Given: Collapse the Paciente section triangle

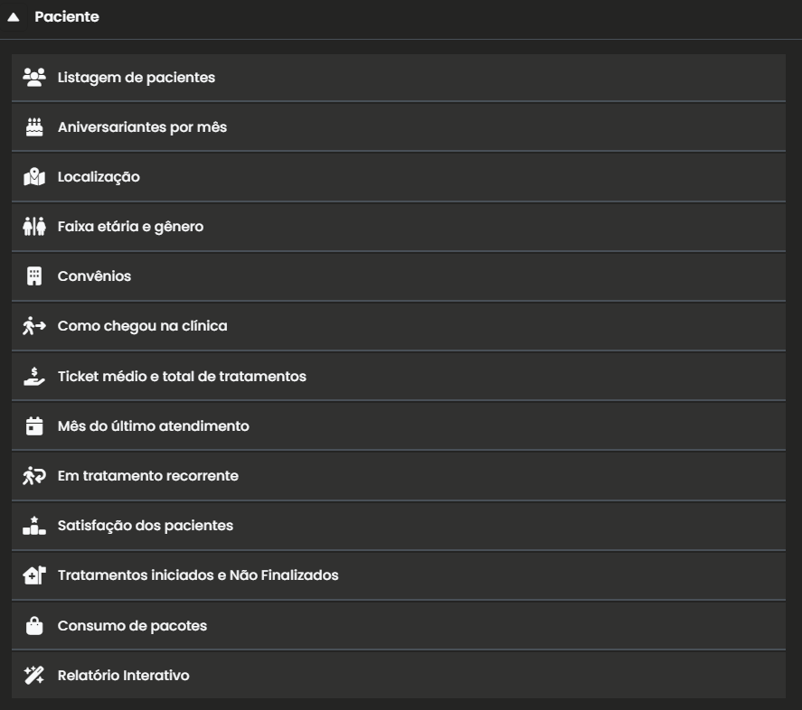Looking at the screenshot, I should 14,17.
